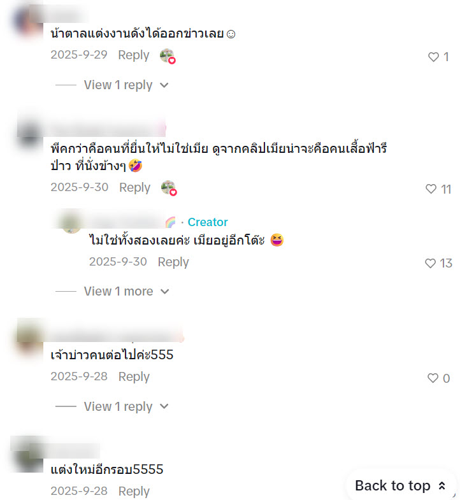Click the Back to top button
This screenshot has height=500, width=460.
pos(401,486)
